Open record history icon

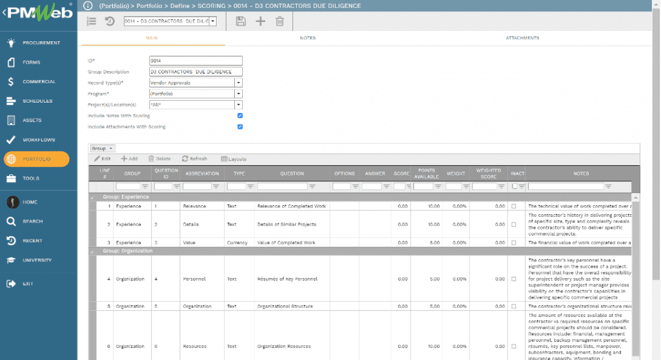[110, 21]
